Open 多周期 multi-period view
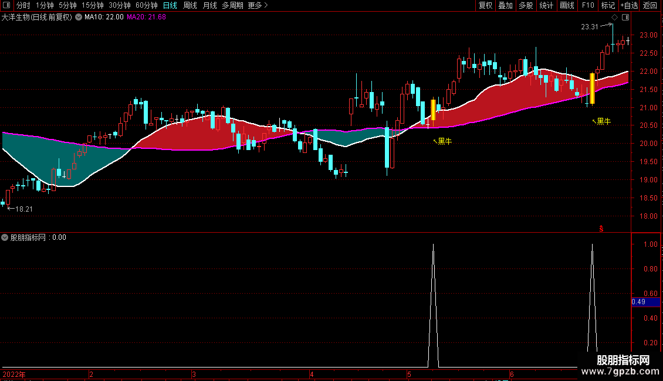This screenshot has width=663, height=381. (232, 5)
